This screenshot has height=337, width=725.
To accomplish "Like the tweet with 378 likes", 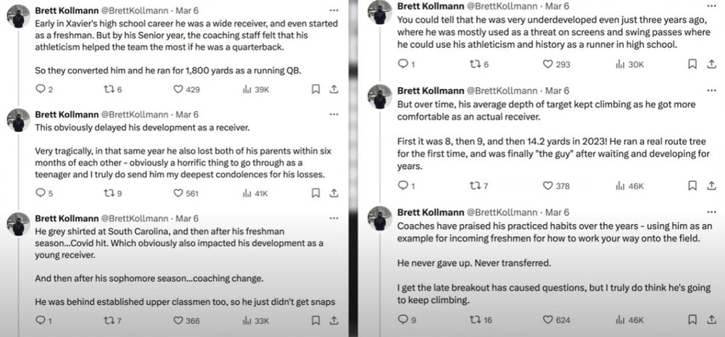I will pos(547,186).
